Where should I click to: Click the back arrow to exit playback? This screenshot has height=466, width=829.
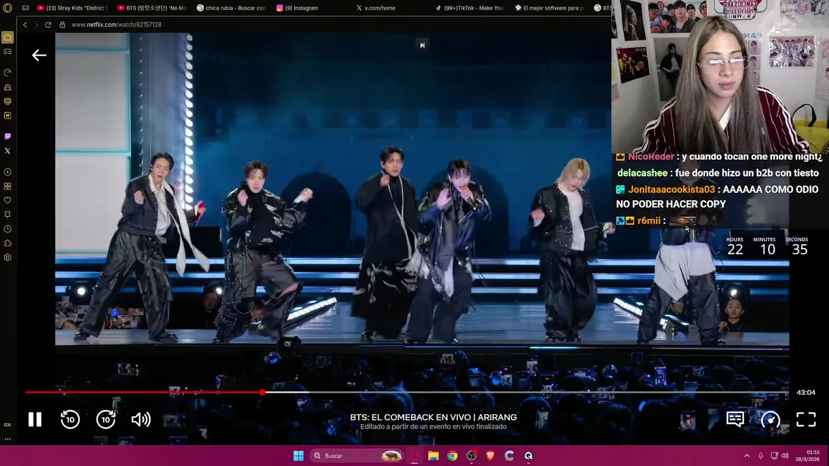(40, 55)
